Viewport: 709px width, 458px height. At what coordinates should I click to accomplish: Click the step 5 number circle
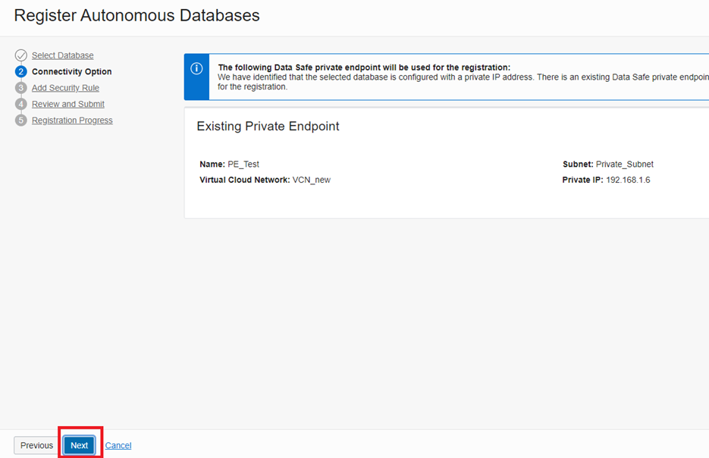(21, 121)
